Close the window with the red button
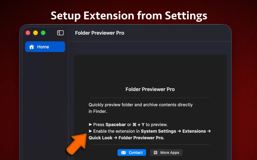Screen dimensions: 257x160 click(x=28, y=33)
